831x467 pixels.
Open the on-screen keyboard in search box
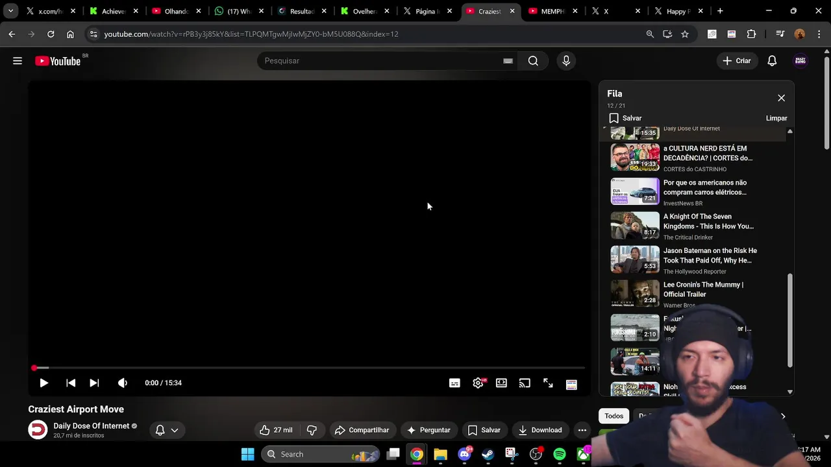tap(508, 61)
